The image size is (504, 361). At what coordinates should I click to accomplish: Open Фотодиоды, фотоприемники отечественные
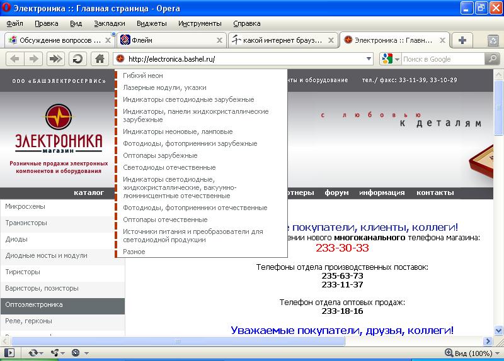[x=195, y=208]
